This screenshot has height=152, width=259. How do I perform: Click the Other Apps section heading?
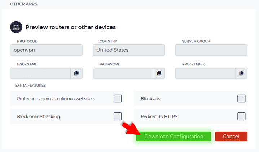pos(23,4)
